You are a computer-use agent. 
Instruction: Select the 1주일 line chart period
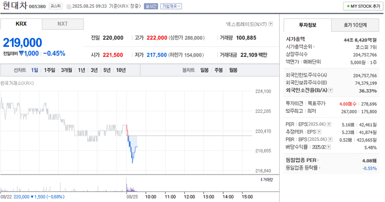pos(50,70)
